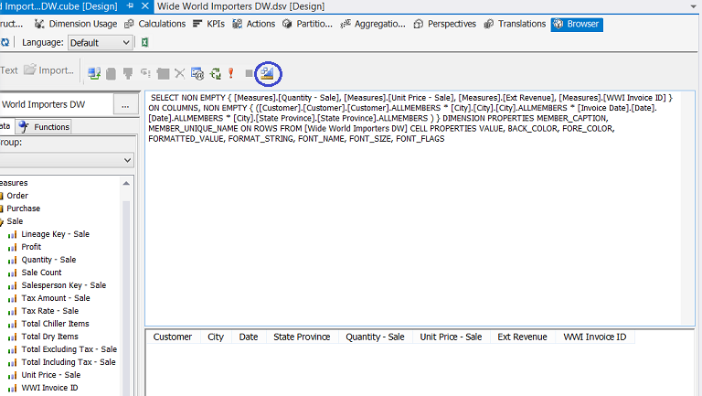Click the Import folder icon

tap(29, 70)
